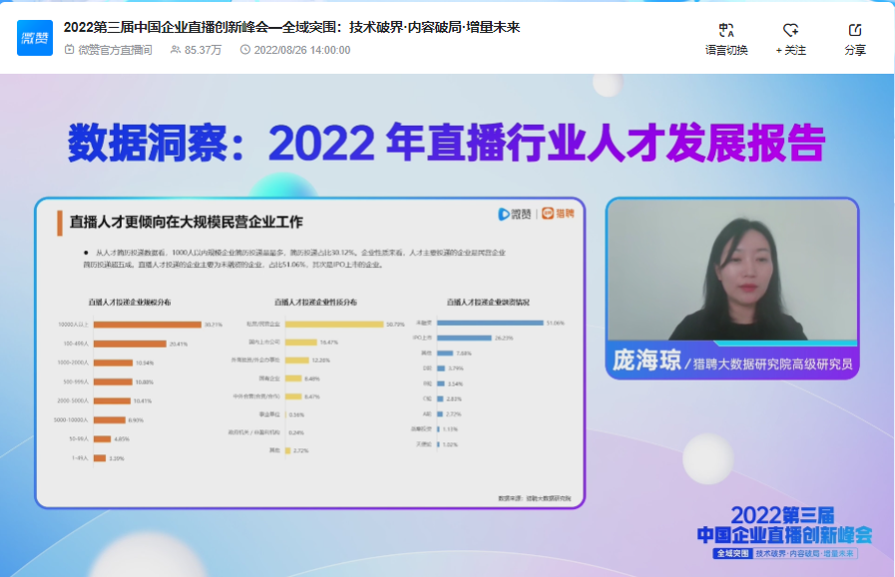Click the heart 关注 follow icon
Image resolution: width=895 pixels, height=577 pixels.
pyautogui.click(x=790, y=30)
